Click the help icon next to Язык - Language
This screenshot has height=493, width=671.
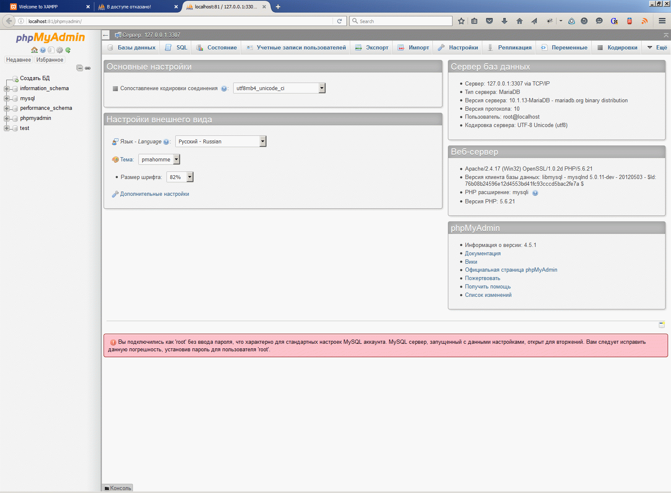pyautogui.click(x=166, y=142)
